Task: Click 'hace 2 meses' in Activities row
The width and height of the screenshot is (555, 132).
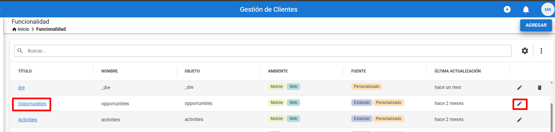Action: click(449, 119)
